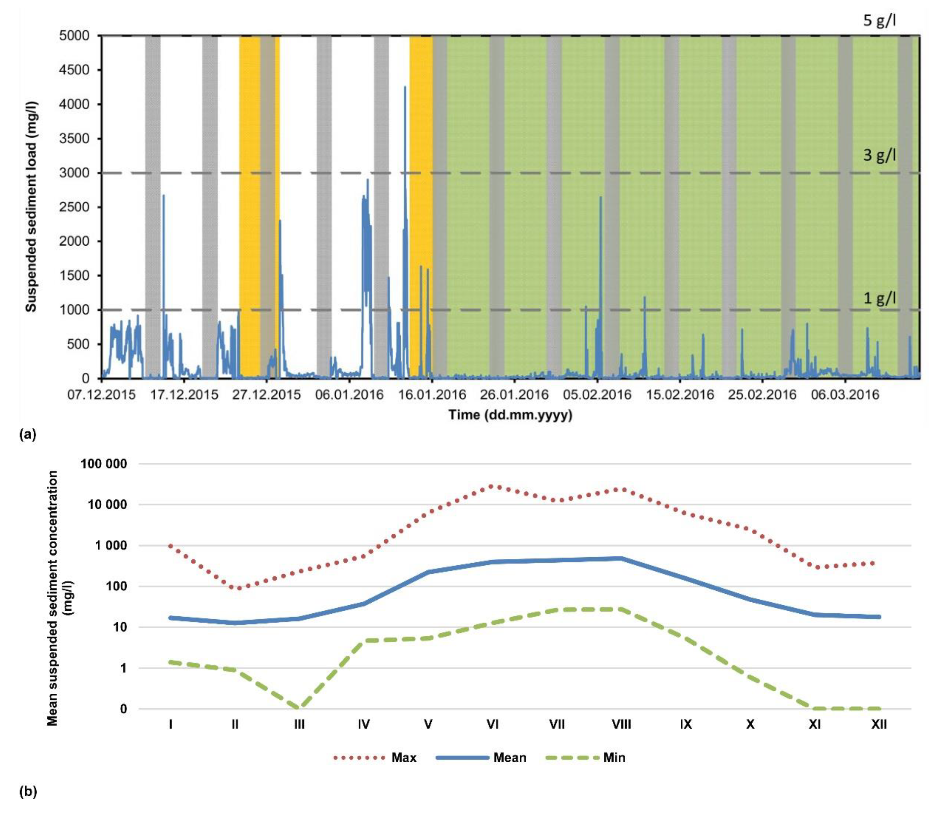
Task: Click the 07.12.2015 date axis label
Action: pos(101,395)
